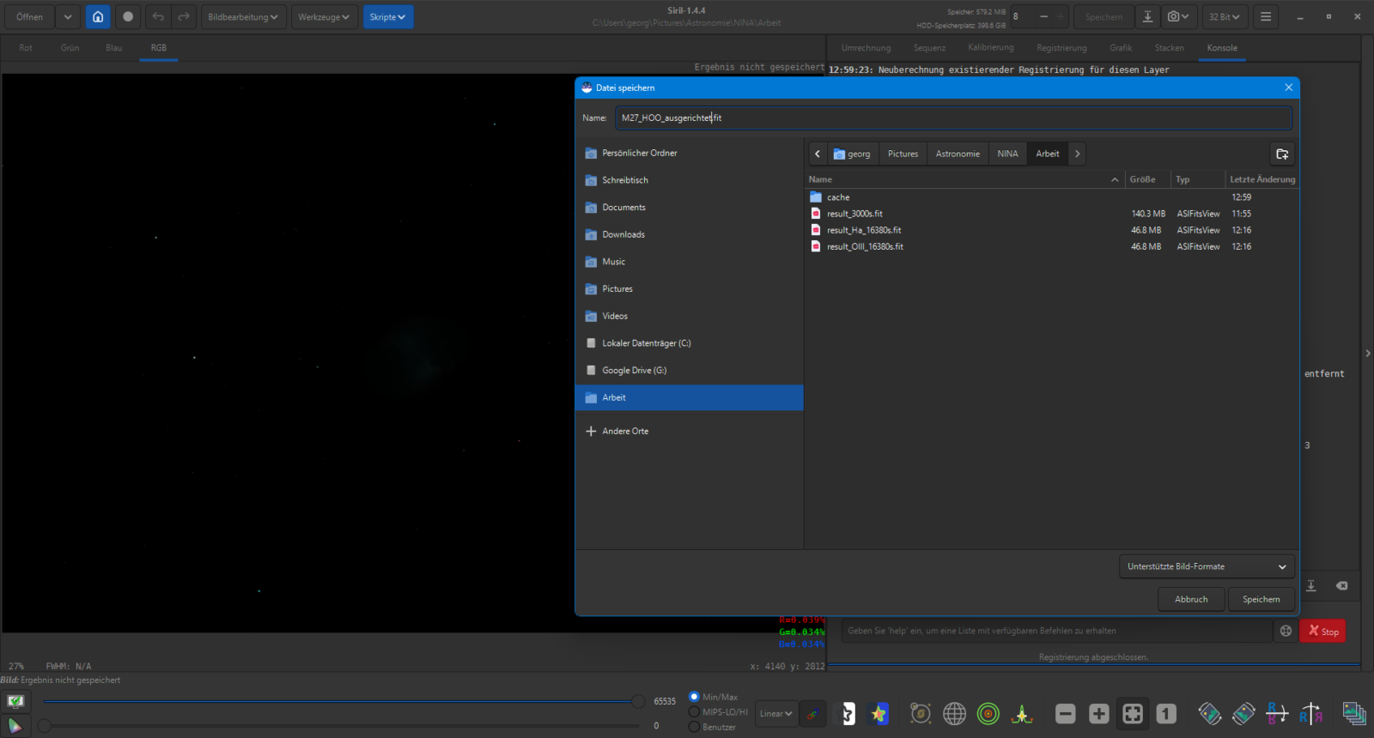Open the Registrierung tab
1374x738 pixels.
1061,48
